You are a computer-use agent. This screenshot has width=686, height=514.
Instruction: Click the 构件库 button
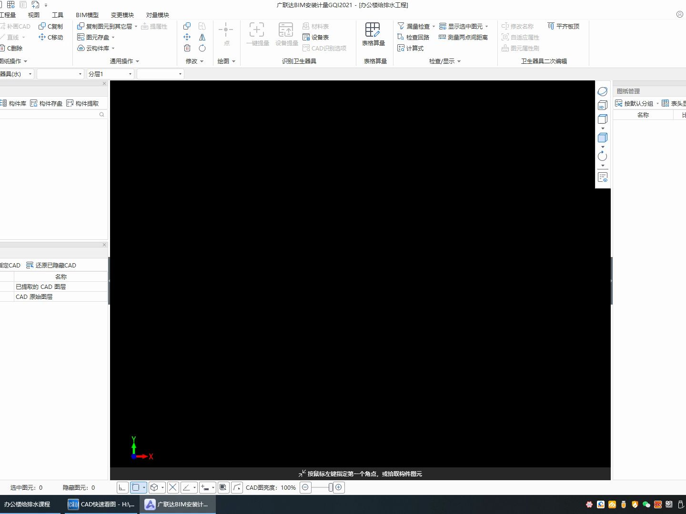point(13,103)
